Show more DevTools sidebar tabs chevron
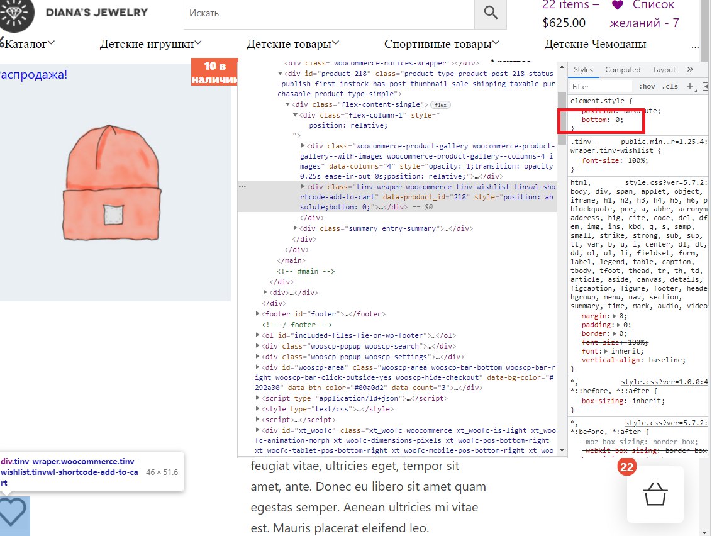Viewport: 712px width, 536px height. click(x=690, y=69)
